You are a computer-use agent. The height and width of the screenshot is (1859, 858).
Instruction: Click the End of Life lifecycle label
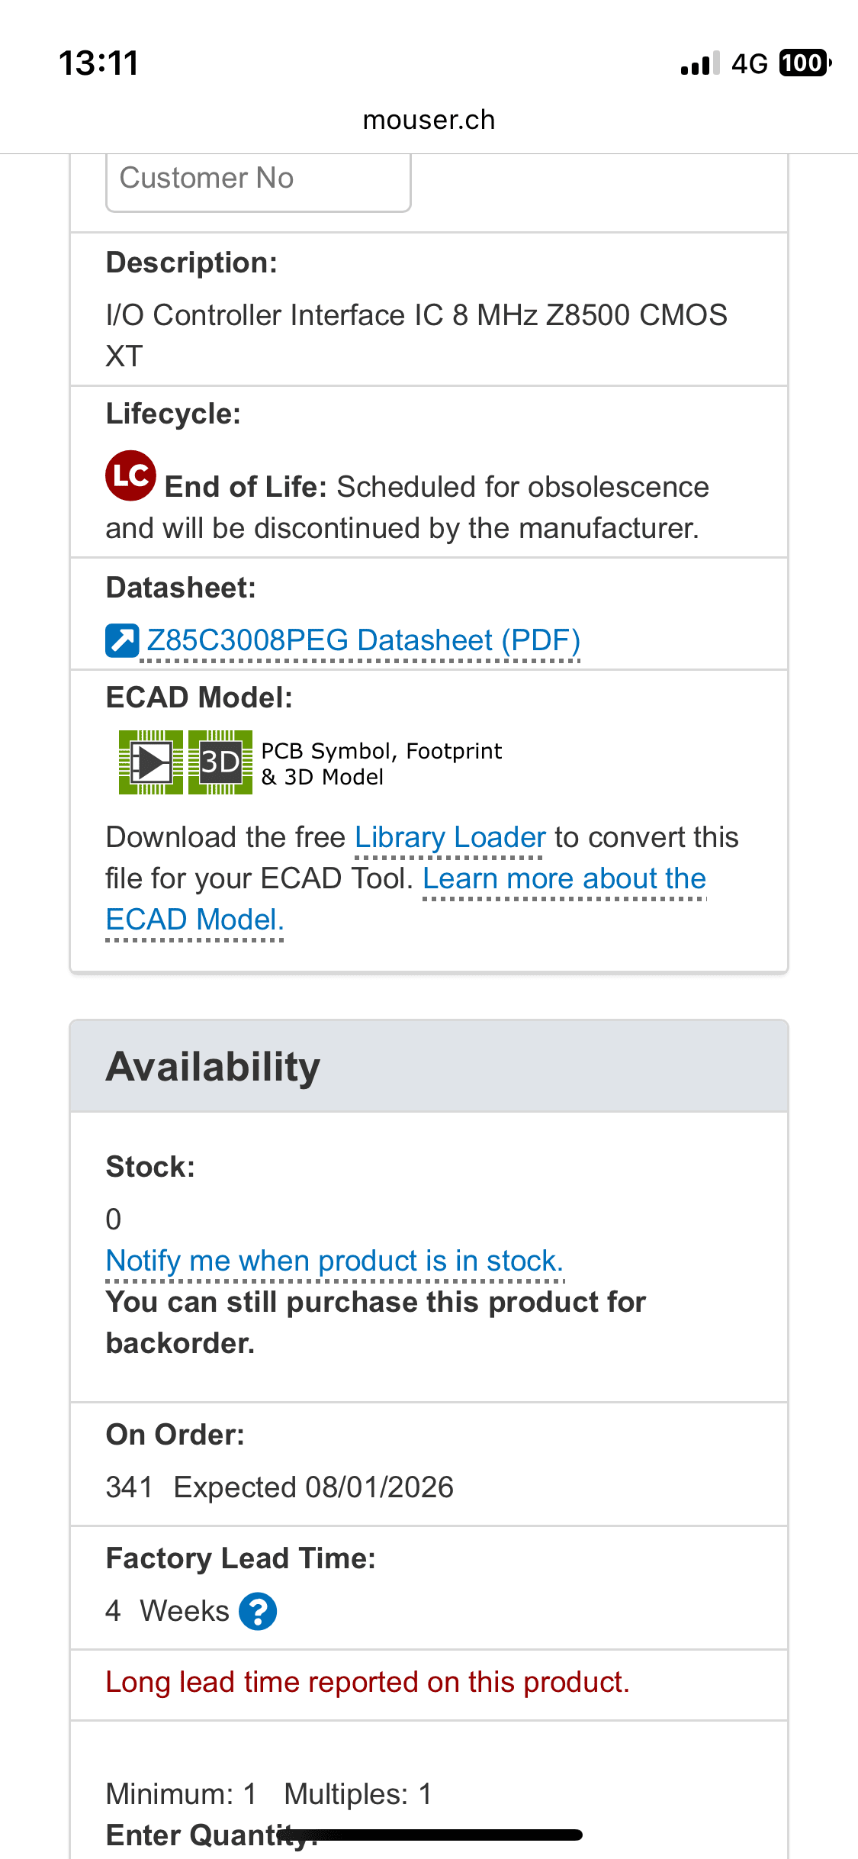tap(246, 487)
